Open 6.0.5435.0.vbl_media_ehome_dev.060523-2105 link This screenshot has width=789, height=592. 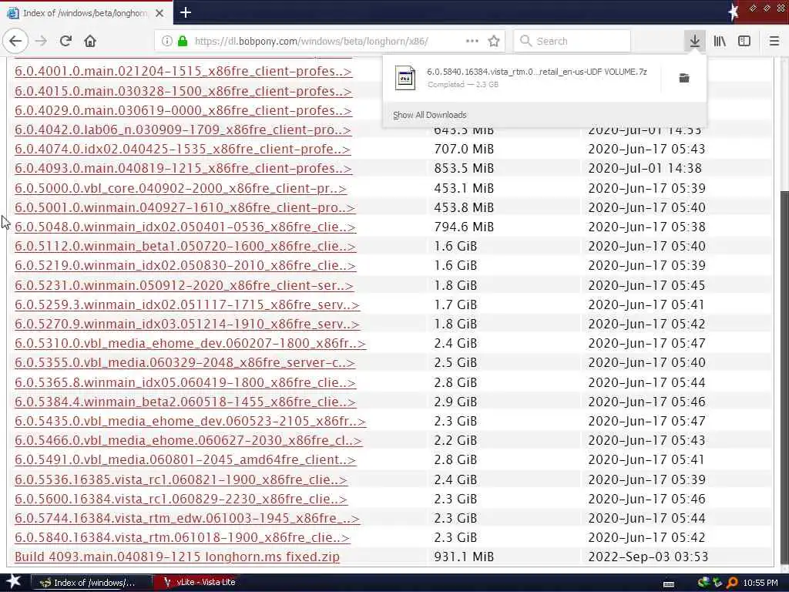[190, 421]
